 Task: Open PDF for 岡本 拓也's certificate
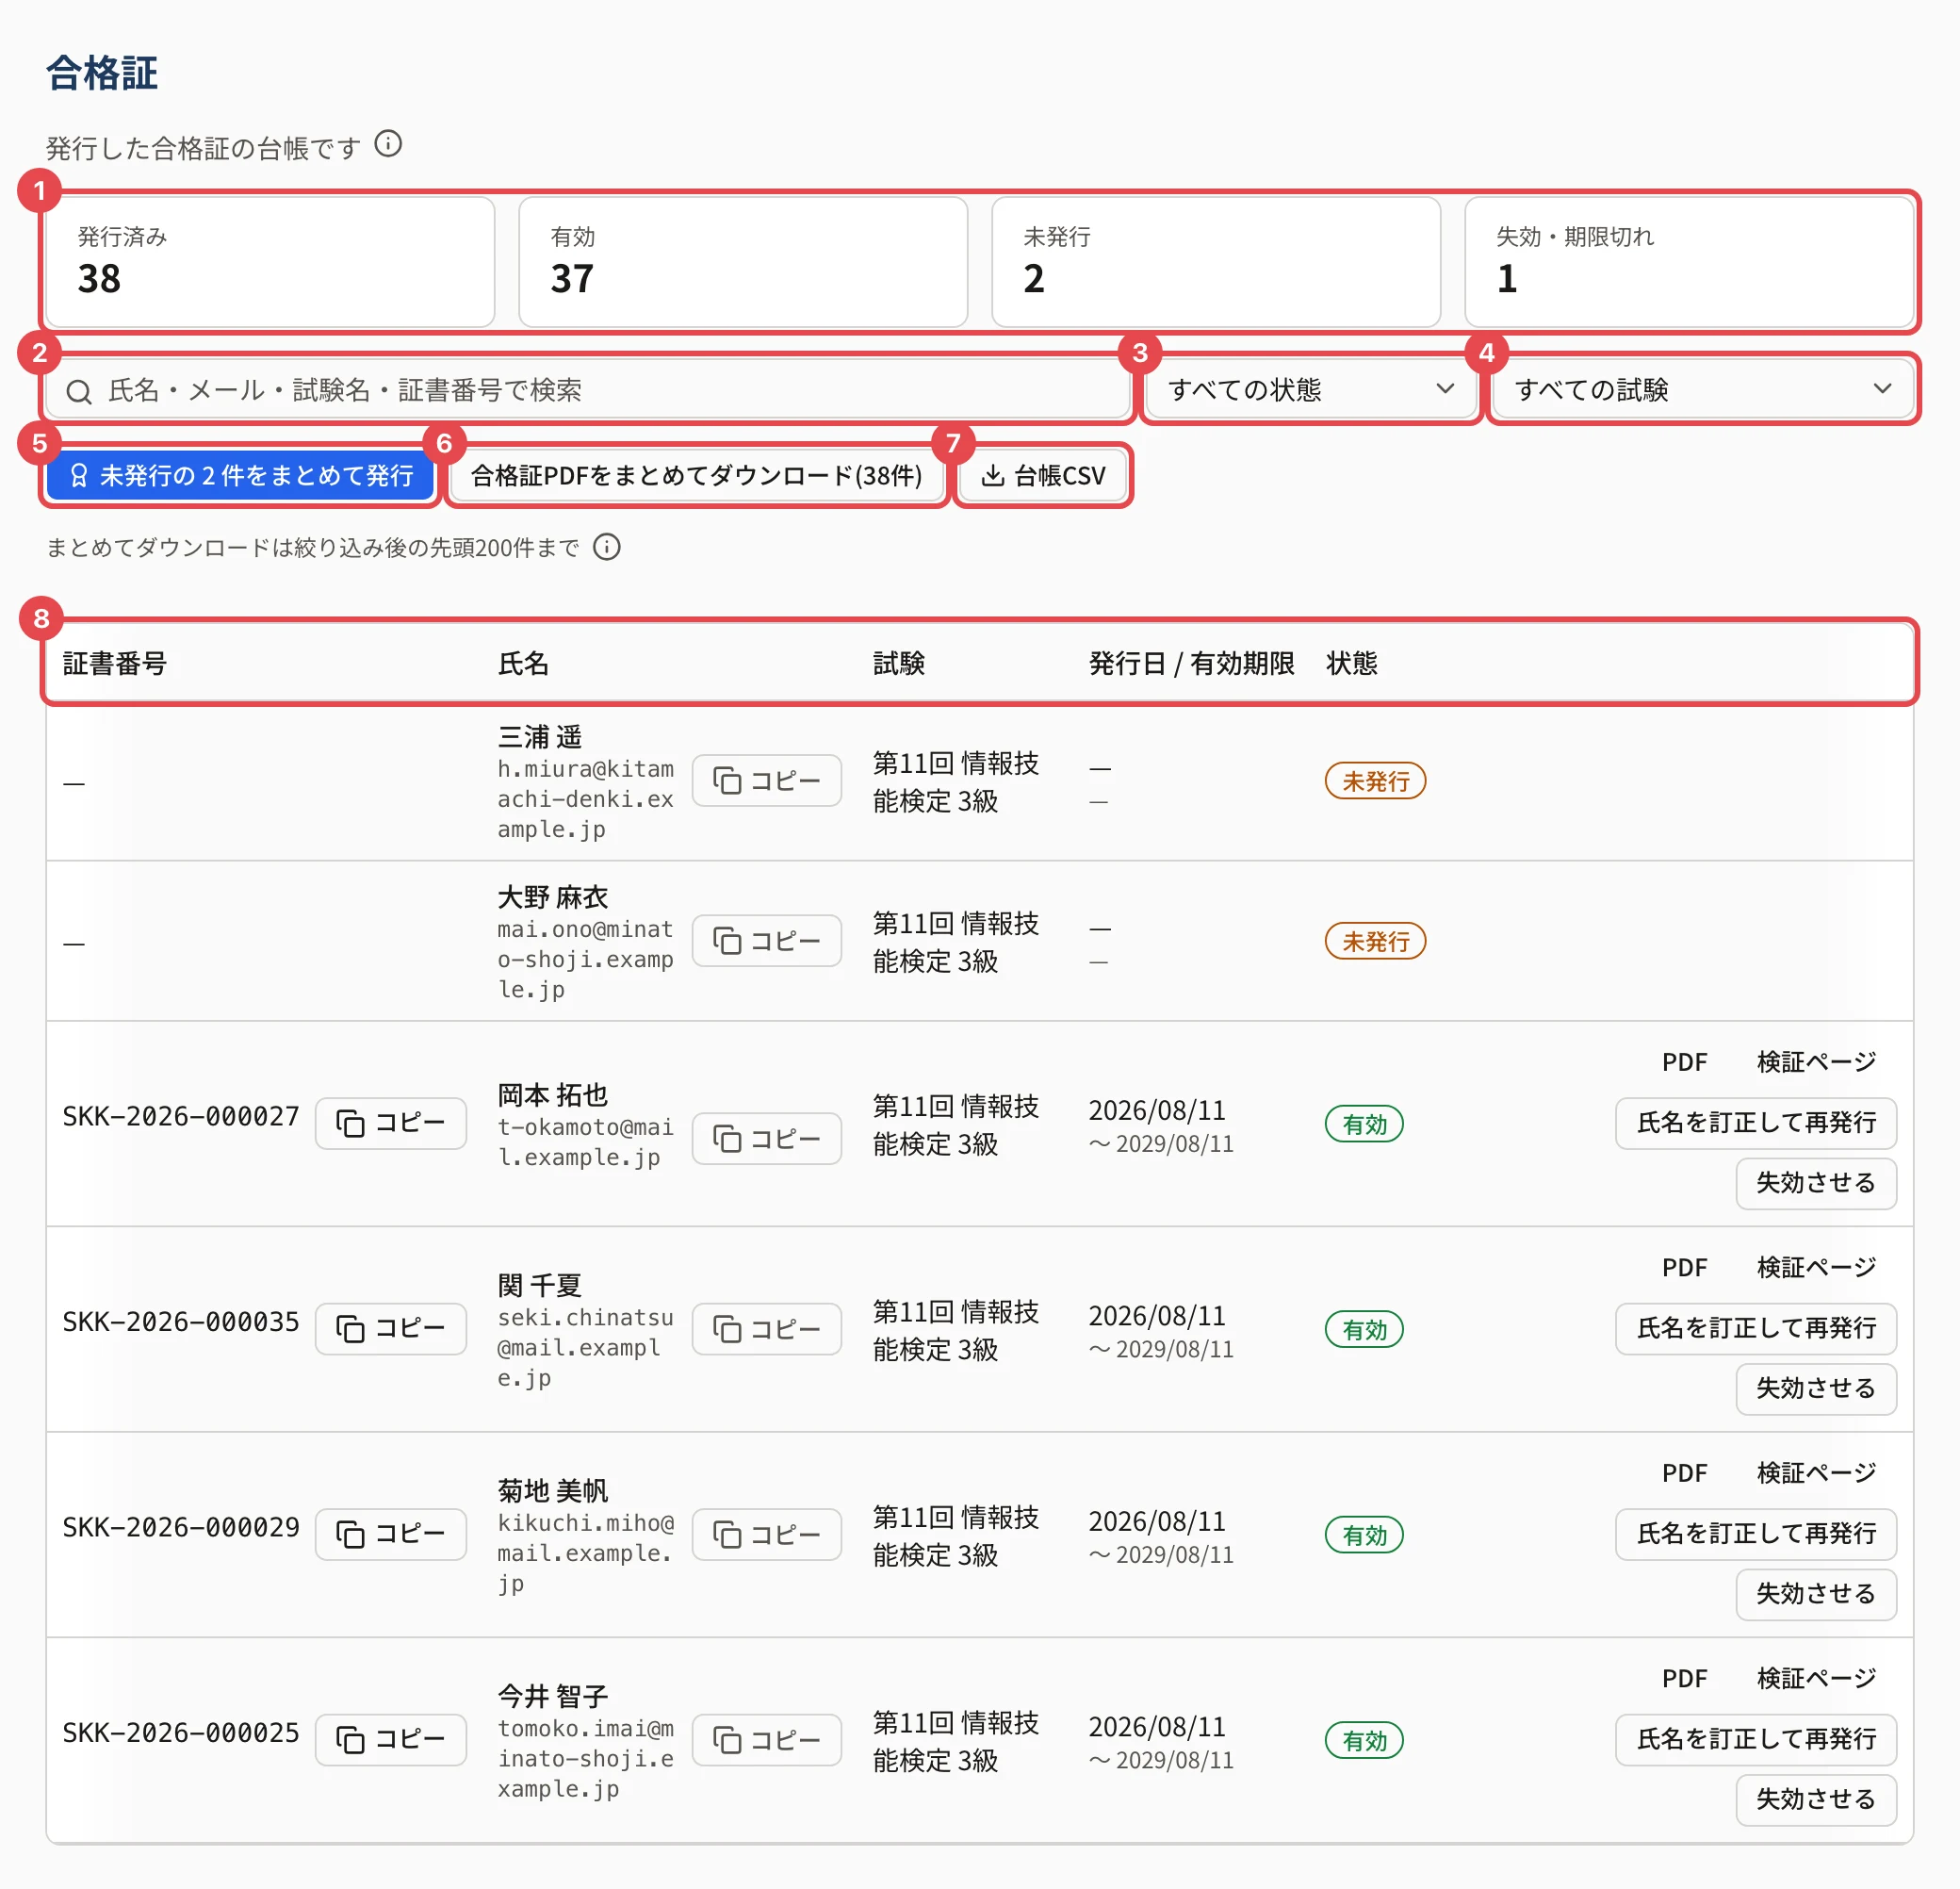[1685, 1061]
